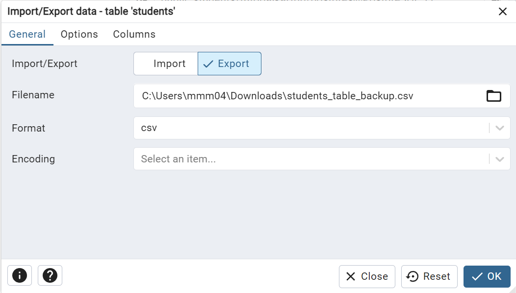This screenshot has width=516, height=293.
Task: Click the checkmark icon on OK button
Action: click(477, 276)
